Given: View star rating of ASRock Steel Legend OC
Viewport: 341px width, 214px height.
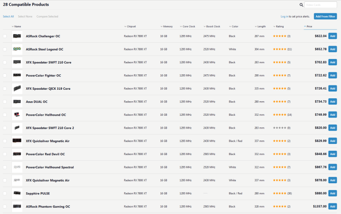Looking at the screenshot, I should pos(280,49).
